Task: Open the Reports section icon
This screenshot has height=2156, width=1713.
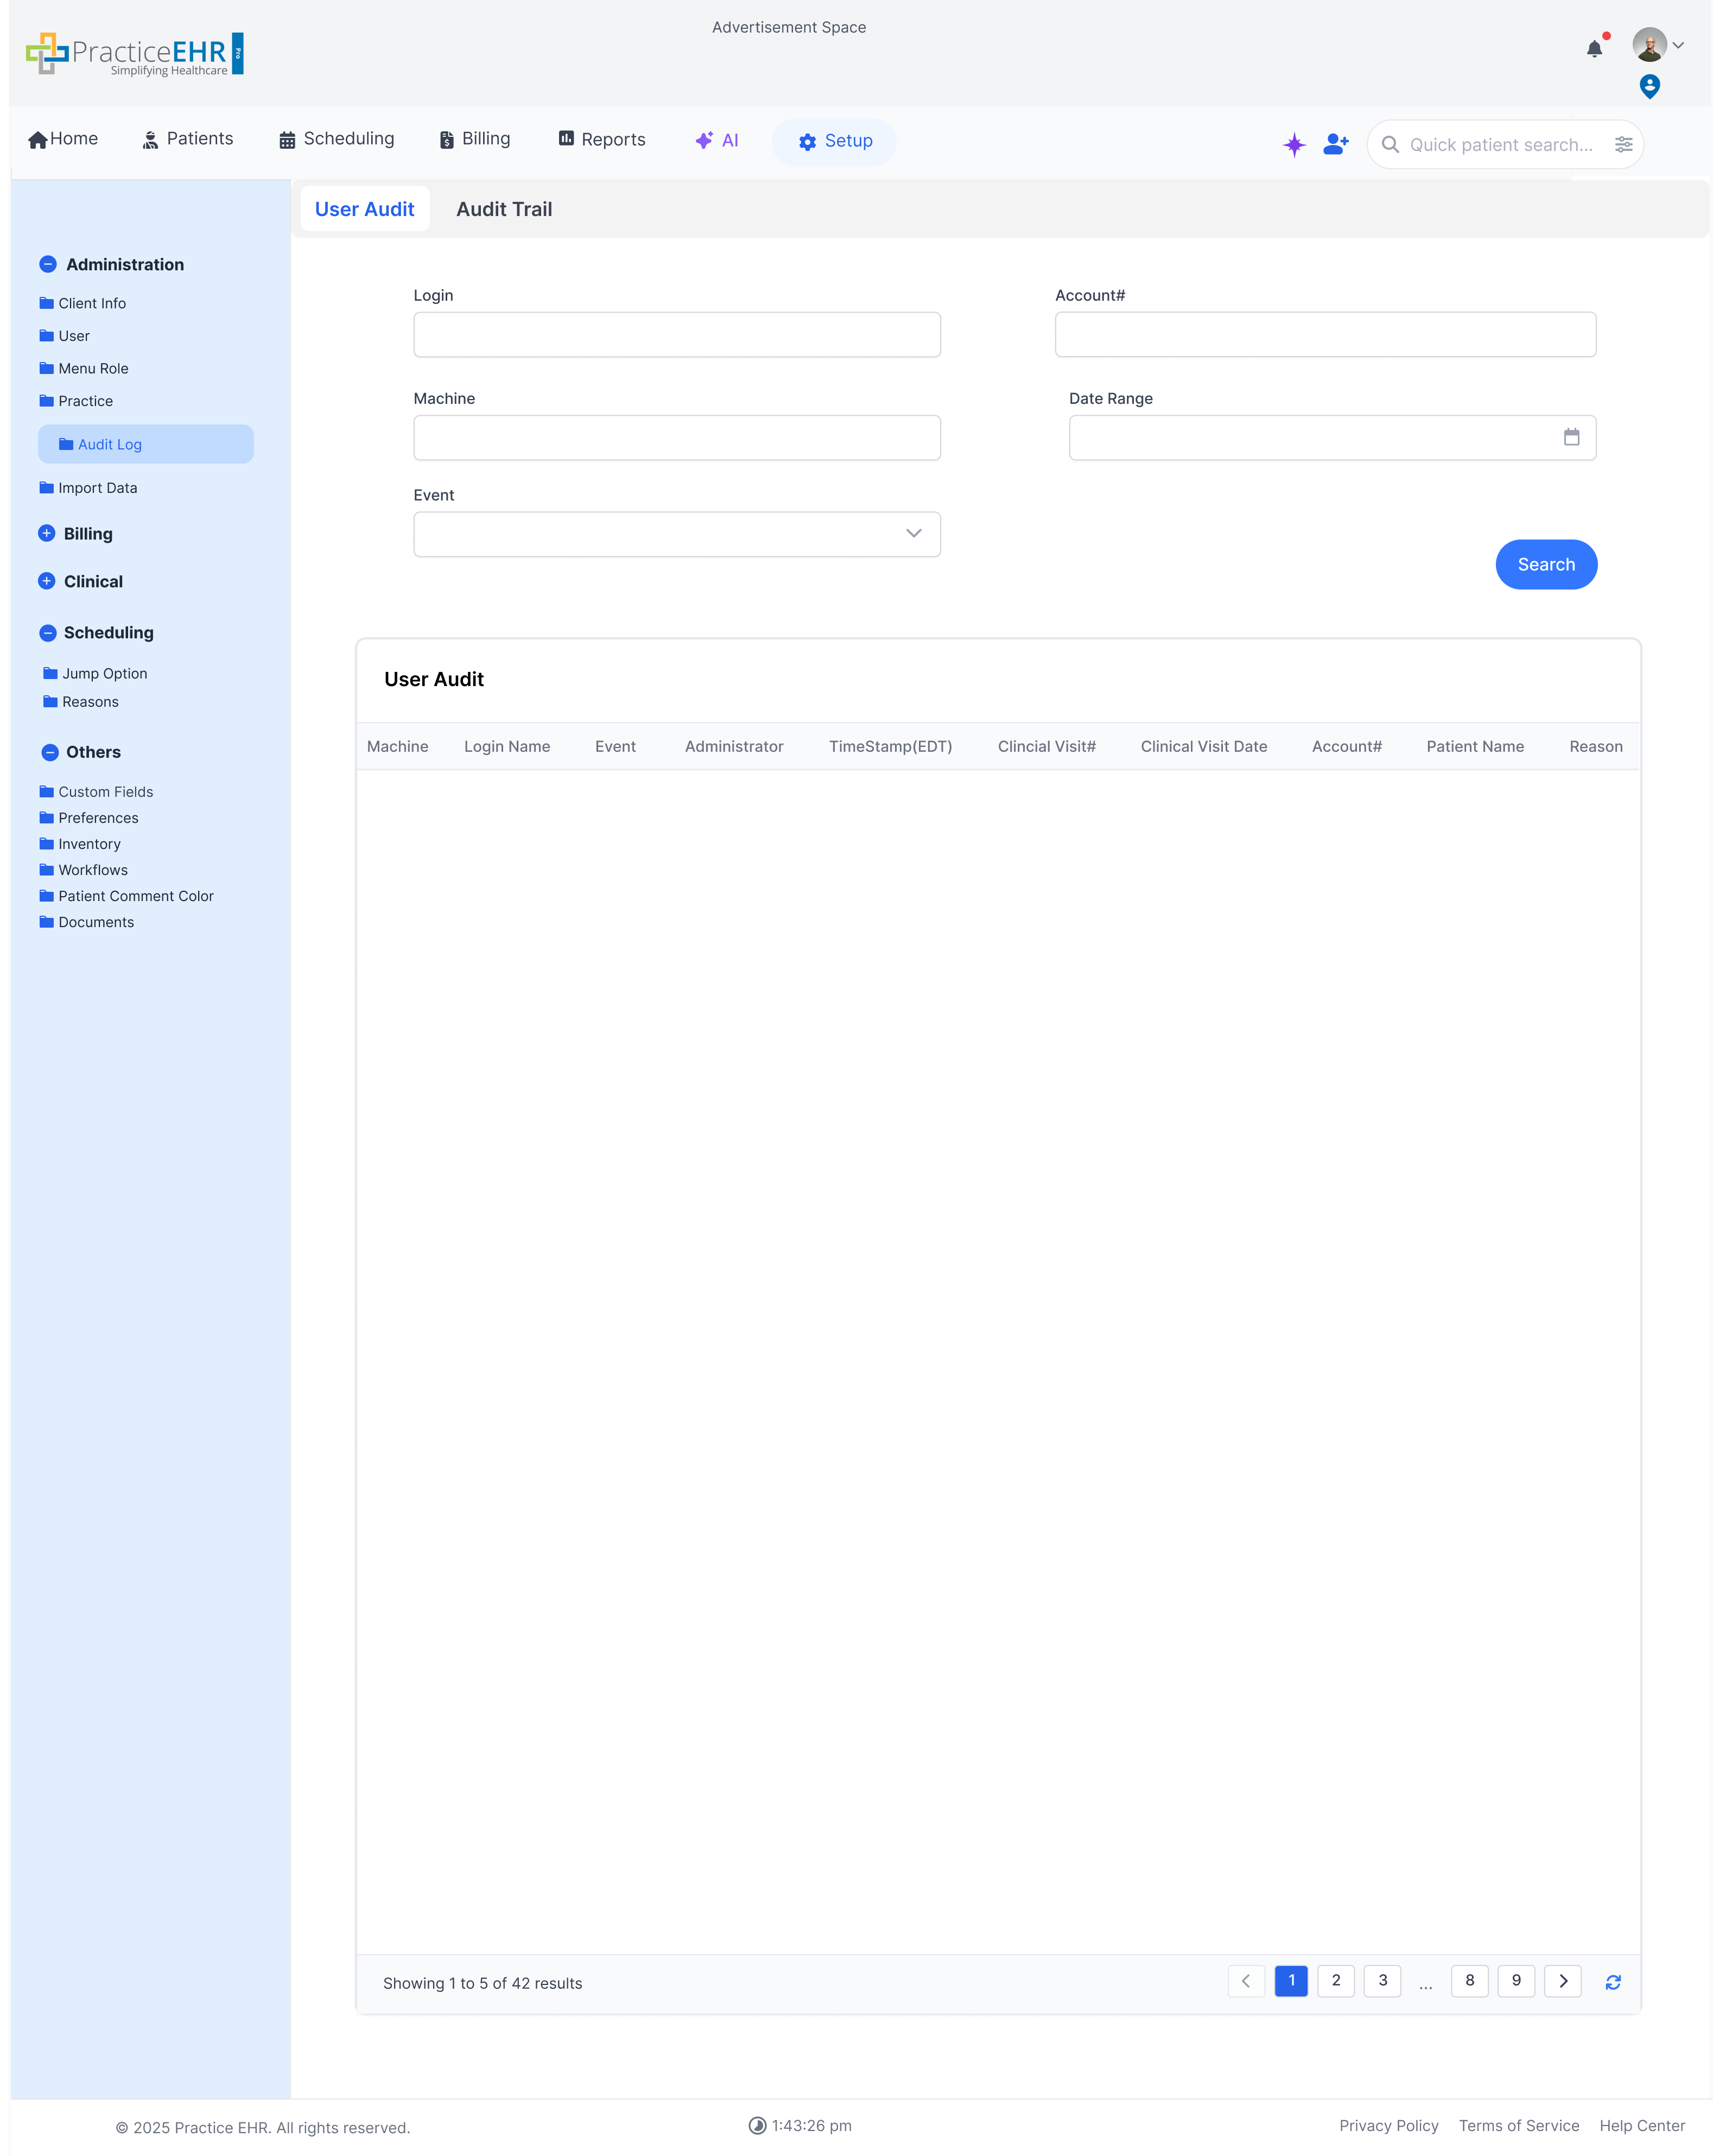Action: click(566, 138)
